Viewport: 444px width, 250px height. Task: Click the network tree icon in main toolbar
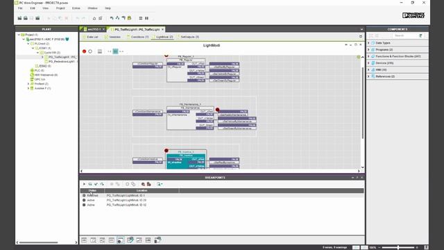(x=117, y=18)
